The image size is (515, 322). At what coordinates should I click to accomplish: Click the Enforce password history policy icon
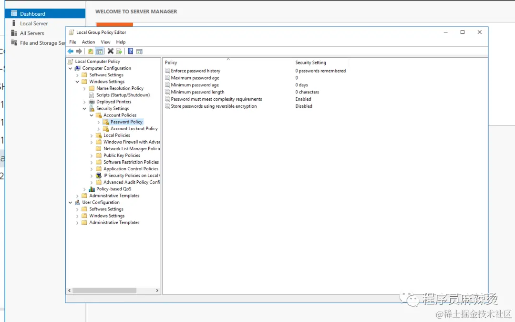click(167, 71)
